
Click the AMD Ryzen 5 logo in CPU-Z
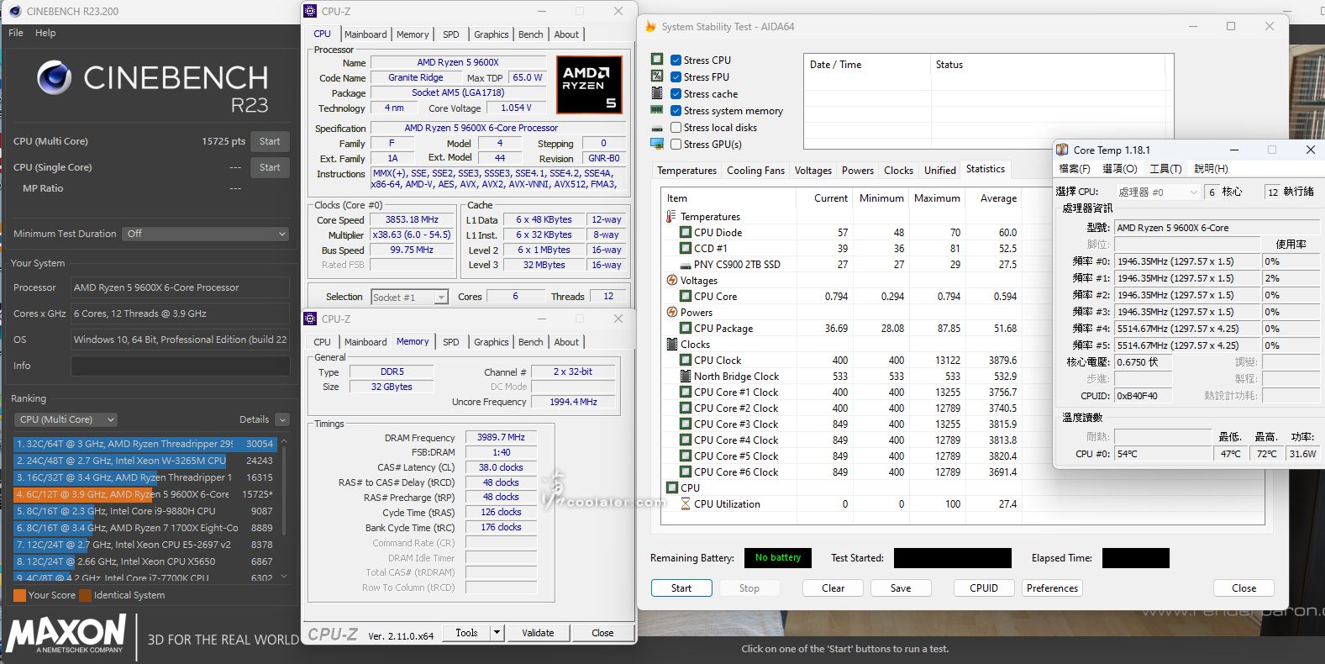coord(589,85)
